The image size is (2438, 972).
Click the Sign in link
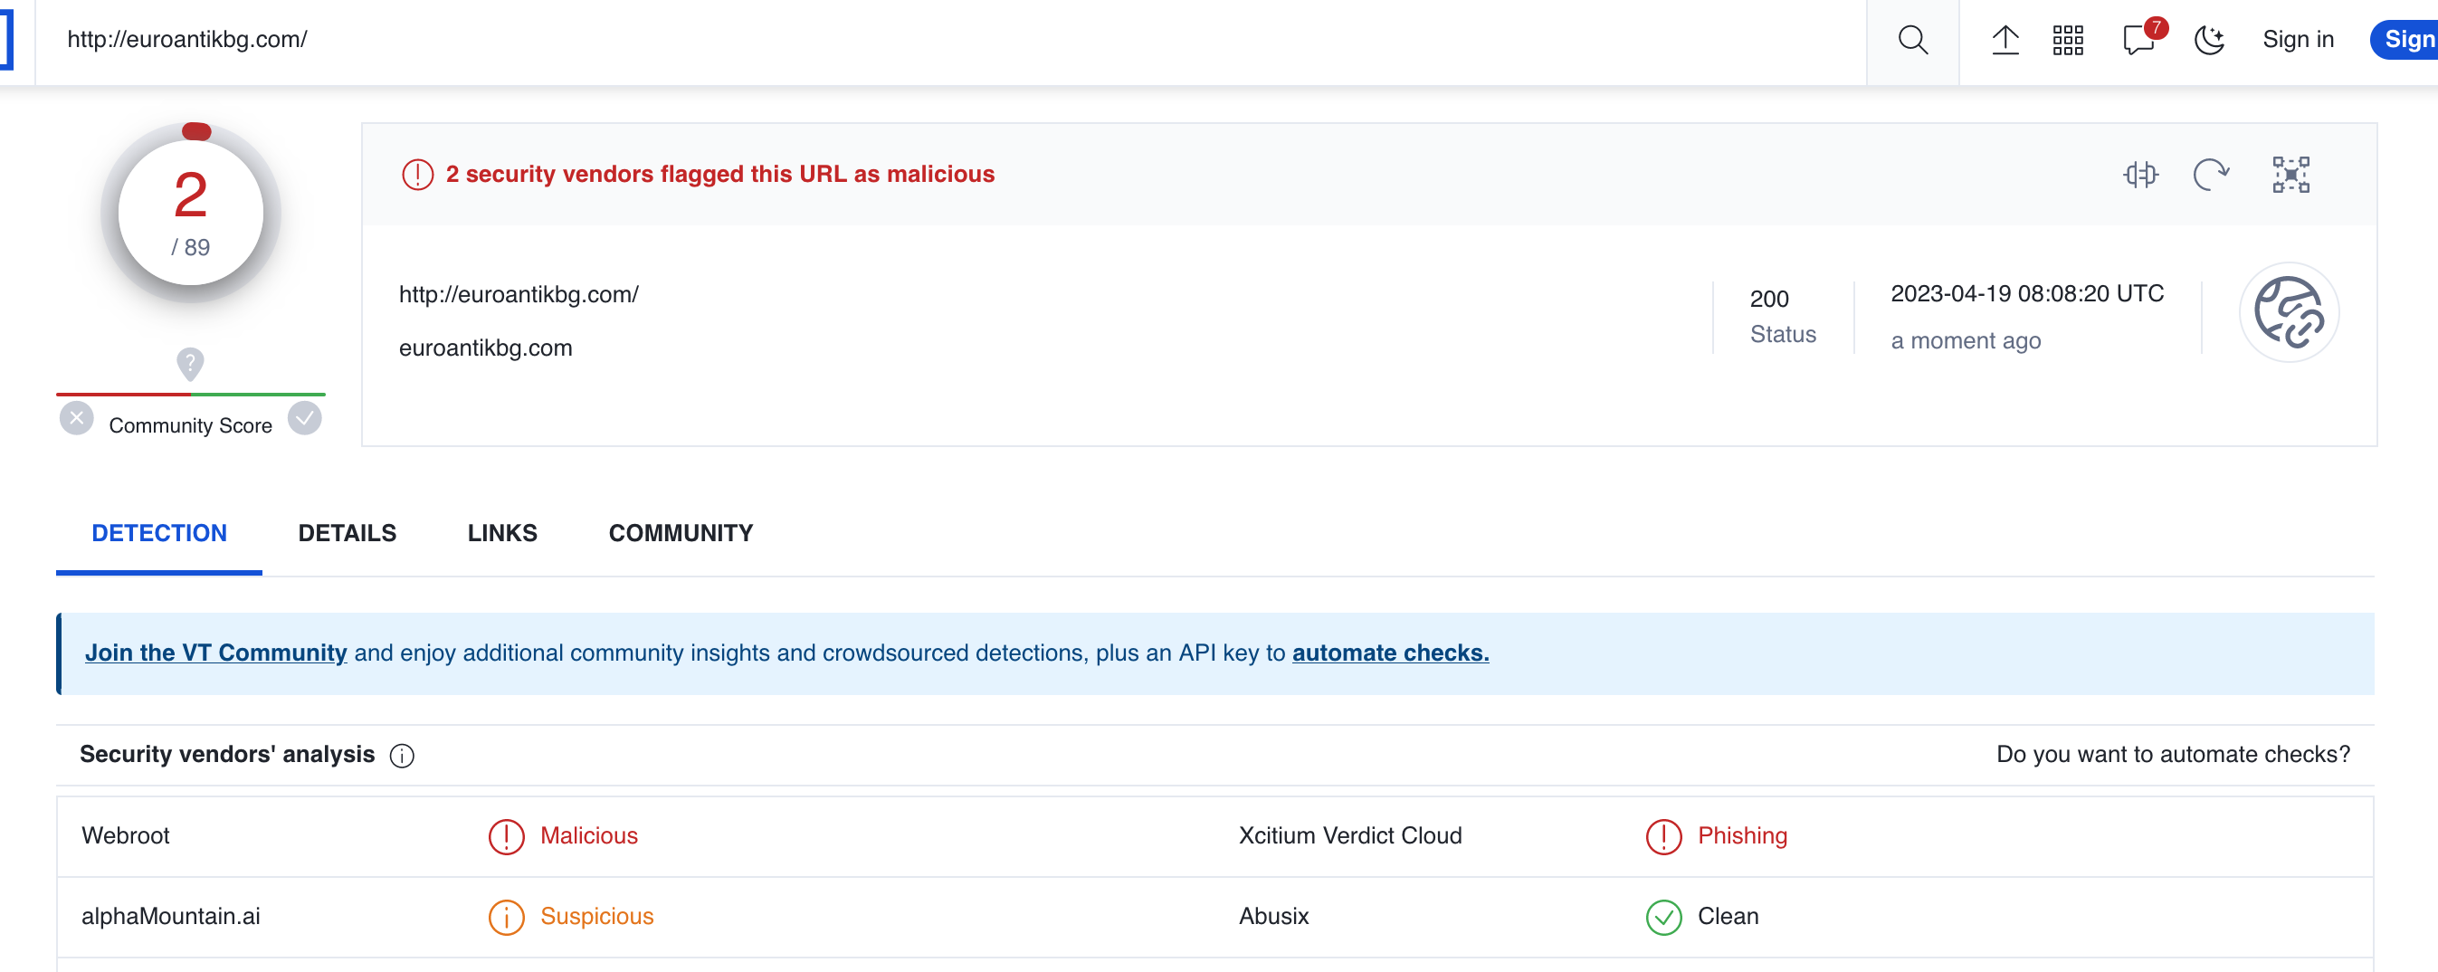[x=2298, y=40]
